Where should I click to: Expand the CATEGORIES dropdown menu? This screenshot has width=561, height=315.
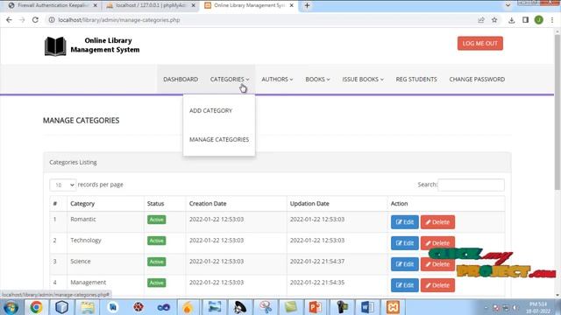pos(230,80)
